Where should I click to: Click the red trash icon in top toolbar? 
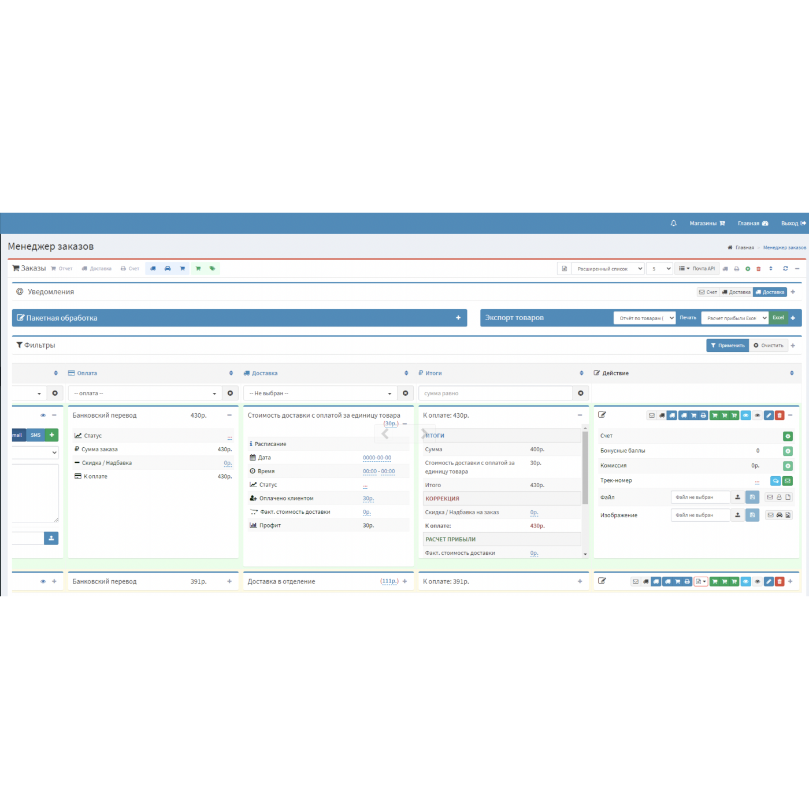pyautogui.click(x=759, y=269)
